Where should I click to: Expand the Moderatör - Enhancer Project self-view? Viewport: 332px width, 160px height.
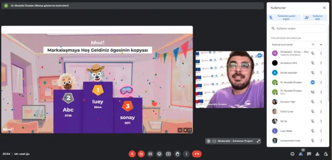point(258,141)
